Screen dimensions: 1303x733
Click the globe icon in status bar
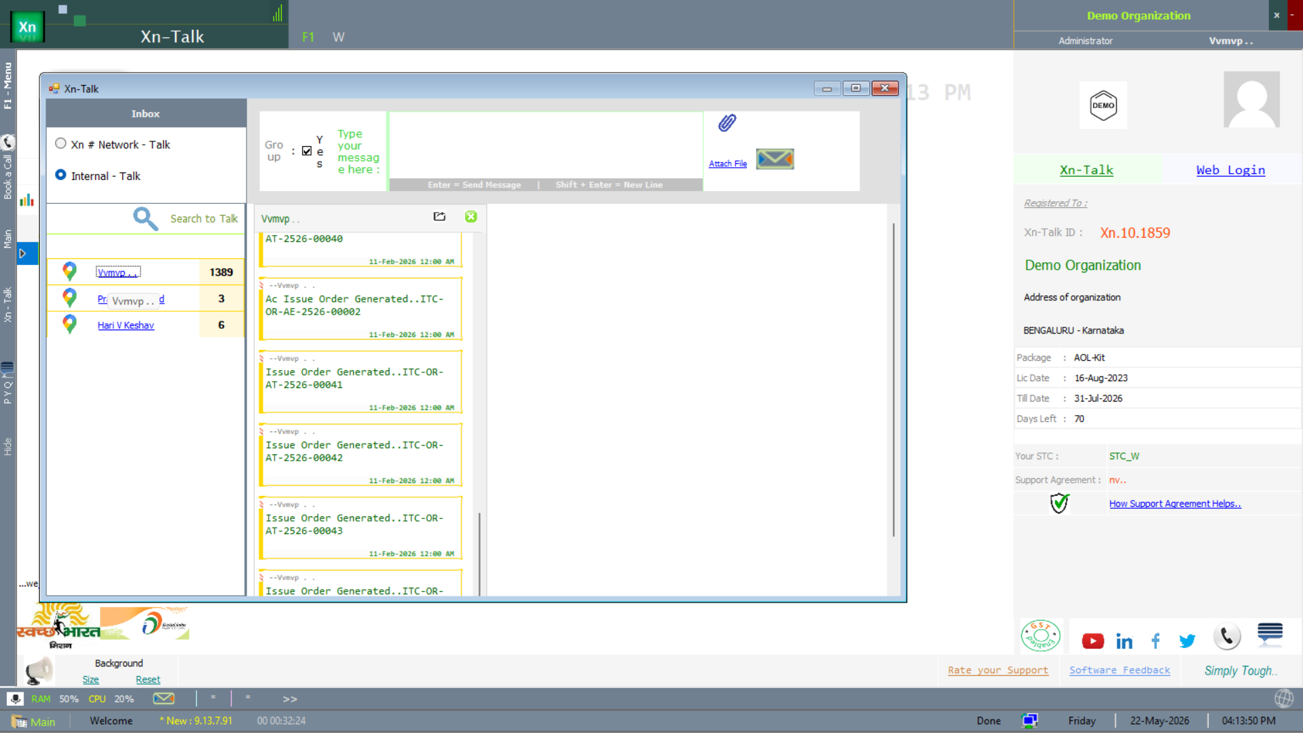(x=1283, y=698)
